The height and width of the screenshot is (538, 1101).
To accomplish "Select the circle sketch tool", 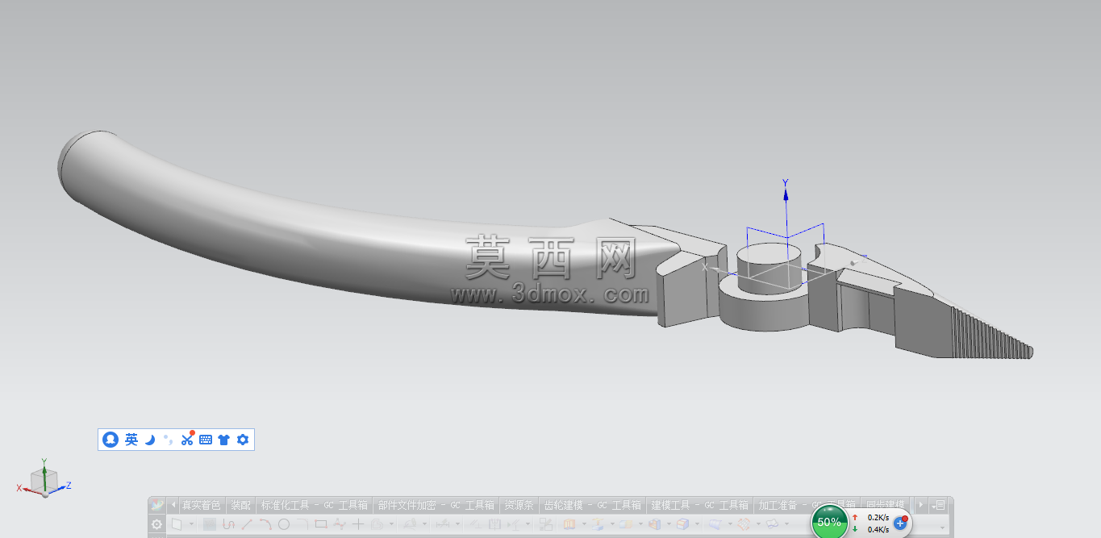I will coord(284,524).
